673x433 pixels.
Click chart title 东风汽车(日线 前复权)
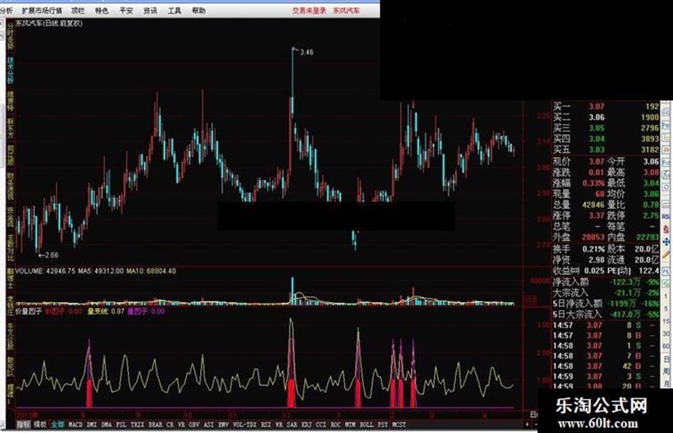(x=50, y=23)
